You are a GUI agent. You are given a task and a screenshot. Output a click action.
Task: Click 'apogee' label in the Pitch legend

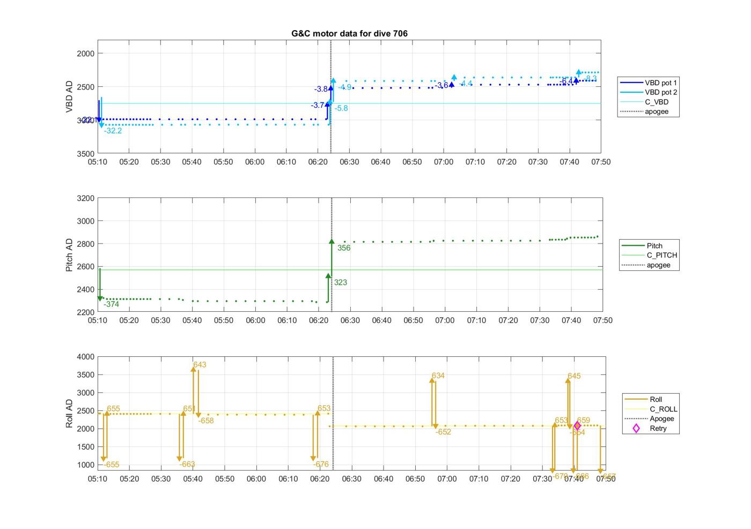pyautogui.click(x=659, y=265)
